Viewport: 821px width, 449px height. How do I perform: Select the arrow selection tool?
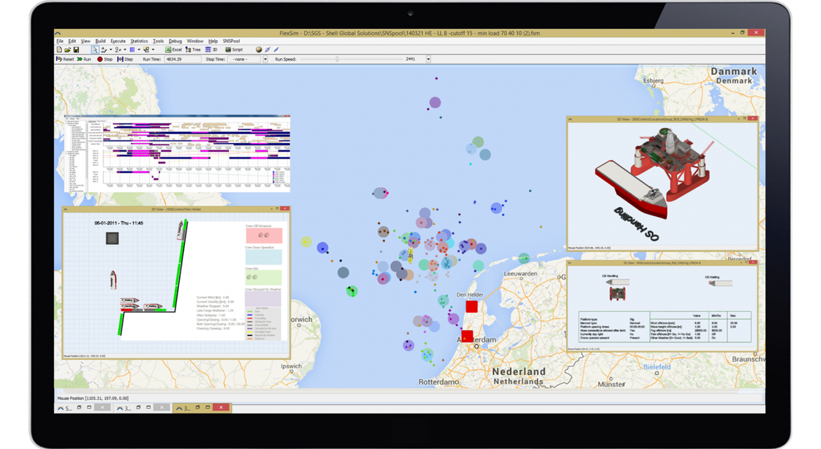point(96,49)
